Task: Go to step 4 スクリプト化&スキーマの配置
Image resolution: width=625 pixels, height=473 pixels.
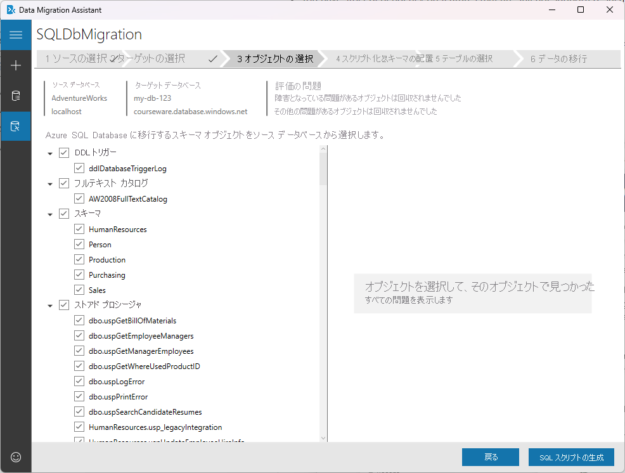Action: [384, 58]
